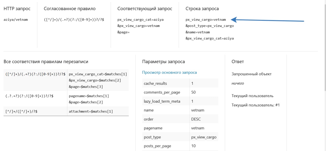Click the Параметры запроса section heading

(x=164, y=62)
